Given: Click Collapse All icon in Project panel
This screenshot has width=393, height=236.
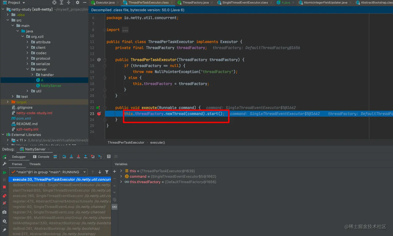Looking at the screenshot, I should (x=69, y=3).
